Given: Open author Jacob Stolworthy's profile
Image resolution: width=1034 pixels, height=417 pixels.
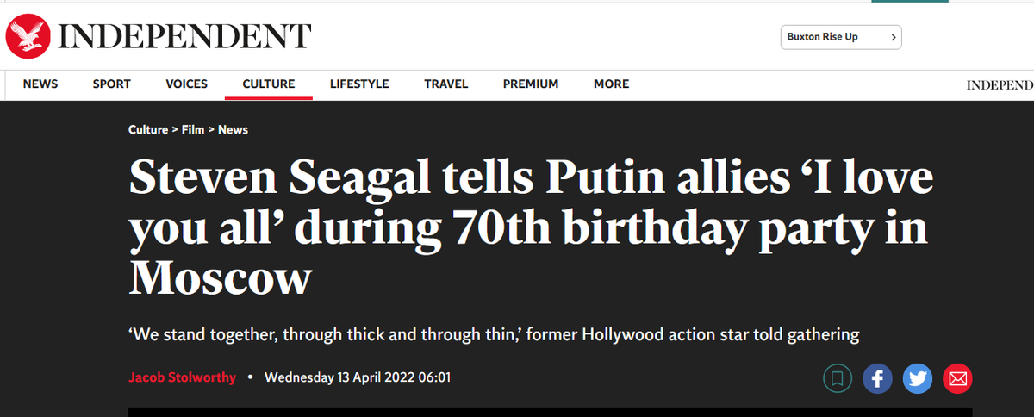Looking at the screenshot, I should (182, 377).
